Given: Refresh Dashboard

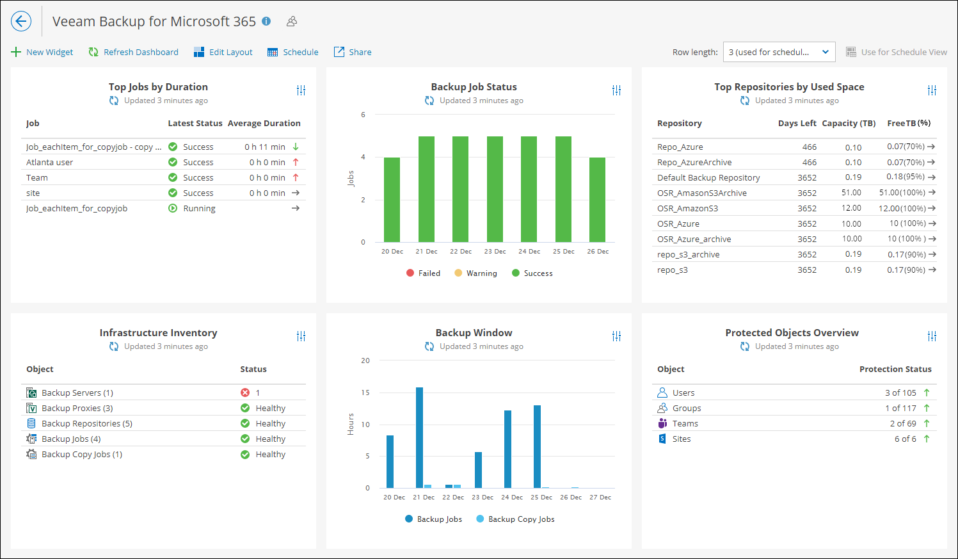Looking at the screenshot, I should (x=133, y=52).
